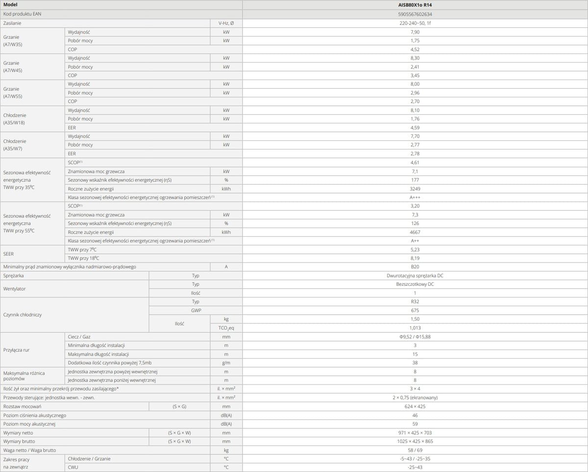Click Wymiary netto 971 × 425 × 703
This screenshot has width=588, height=472.
pyautogui.click(x=415, y=433)
